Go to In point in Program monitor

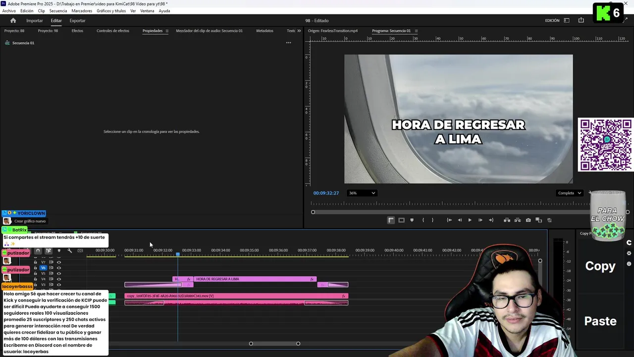pos(449,220)
